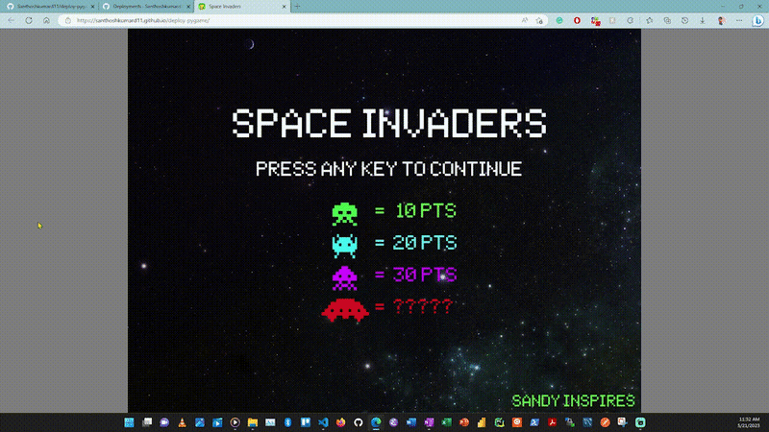The height and width of the screenshot is (432, 769).
Task: Open the Windows Start menu
Action: point(129,422)
